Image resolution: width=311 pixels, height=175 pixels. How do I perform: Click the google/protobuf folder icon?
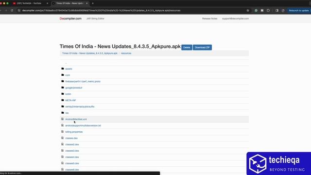(63, 87)
